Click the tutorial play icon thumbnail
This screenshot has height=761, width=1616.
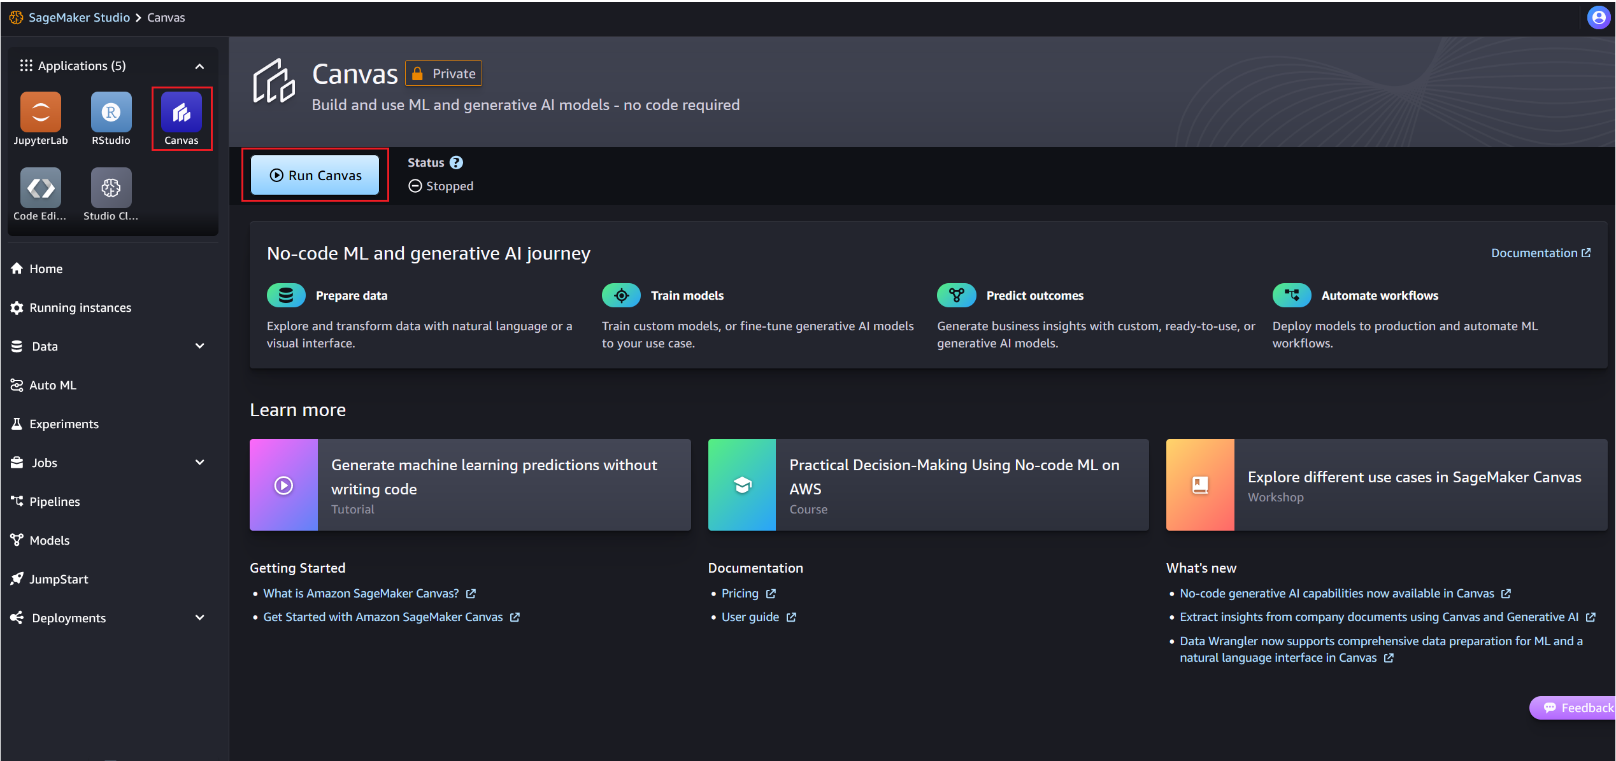[x=283, y=485]
